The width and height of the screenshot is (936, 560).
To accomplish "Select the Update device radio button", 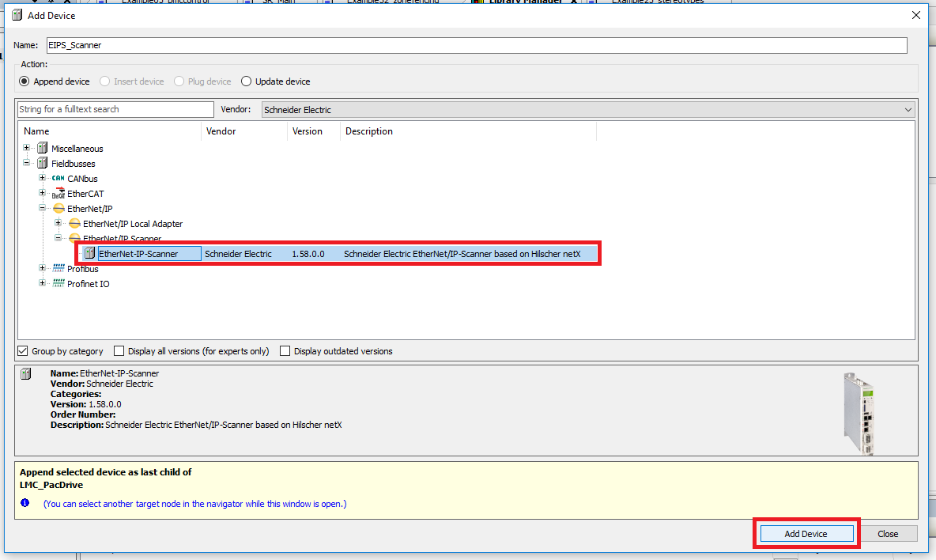I will 247,81.
